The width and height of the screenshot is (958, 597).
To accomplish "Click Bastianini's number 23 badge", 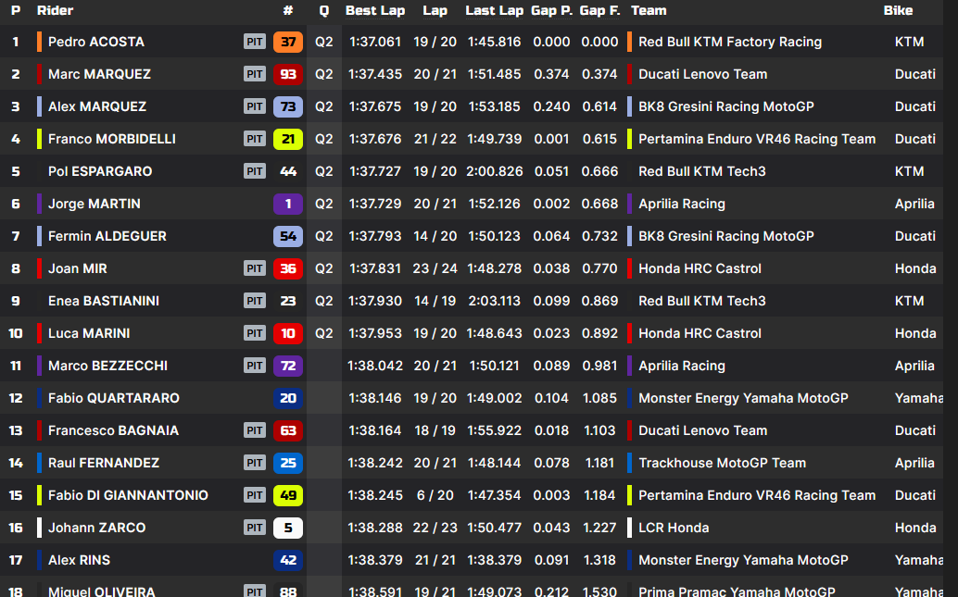I will (288, 300).
